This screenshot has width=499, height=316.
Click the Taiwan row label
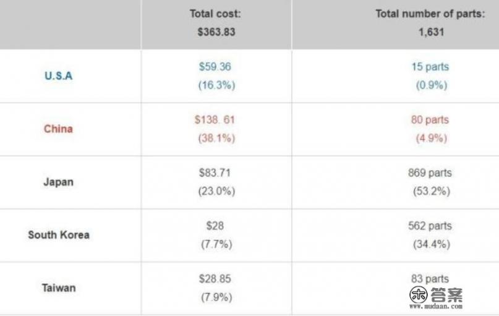pos(58,288)
